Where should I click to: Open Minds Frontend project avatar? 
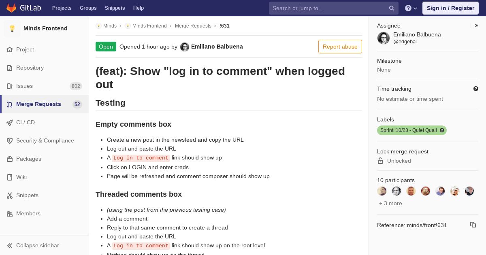point(12,28)
